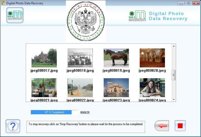Click the Stop Recovery red square button
This screenshot has width=201, height=137.
pyautogui.click(x=180, y=126)
